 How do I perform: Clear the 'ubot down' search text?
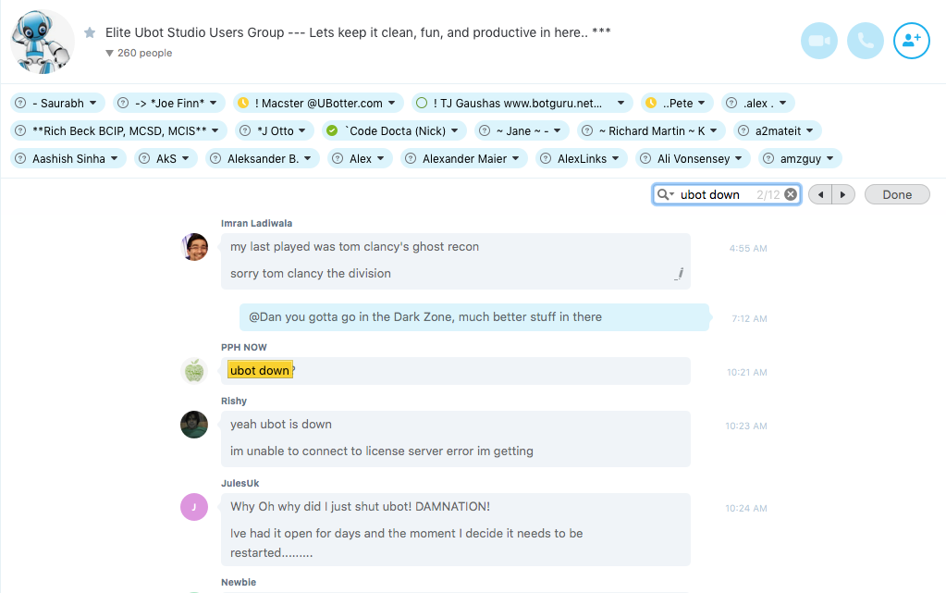coord(791,194)
